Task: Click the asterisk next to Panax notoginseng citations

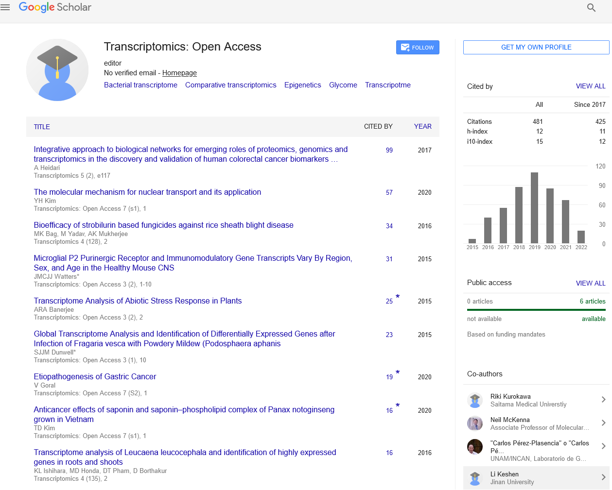Action: pyautogui.click(x=398, y=406)
